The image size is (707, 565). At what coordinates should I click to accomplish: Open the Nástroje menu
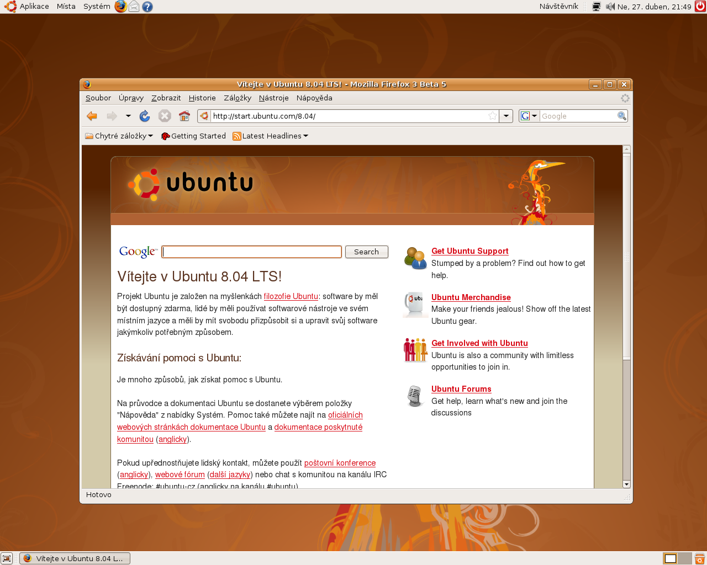[273, 98]
